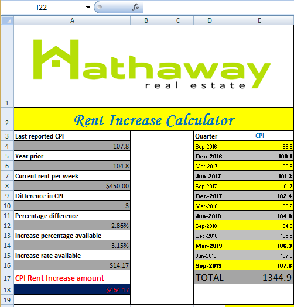
Task: Select the 102.4 CPI cell
Action: [x=259, y=196]
